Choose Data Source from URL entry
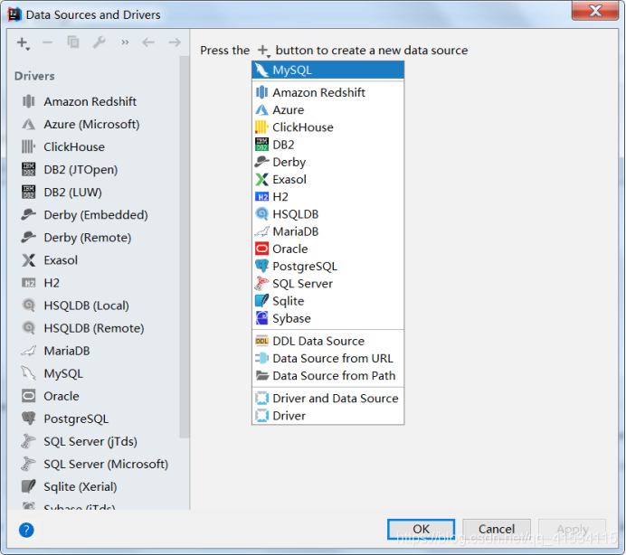626x555 pixels. coord(327,358)
